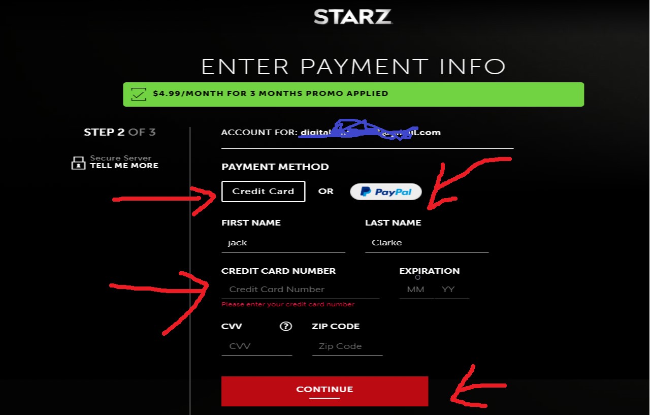This screenshot has width=652, height=415.
Task: Click the CONTINUE button
Action: click(x=324, y=391)
